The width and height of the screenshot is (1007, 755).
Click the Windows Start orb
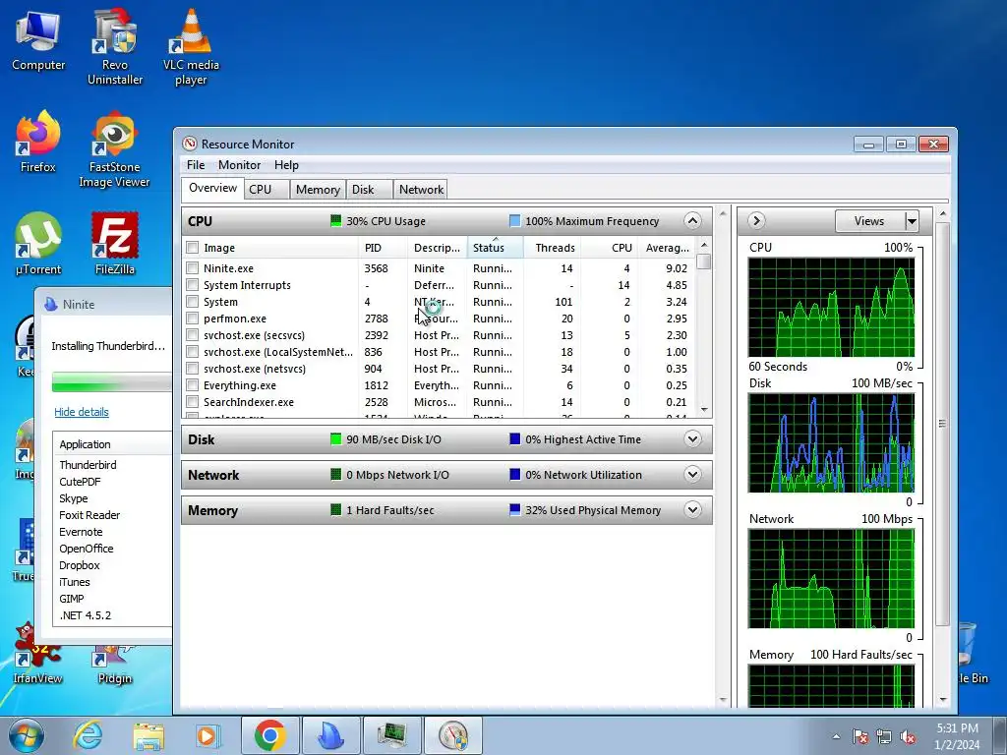(x=27, y=735)
